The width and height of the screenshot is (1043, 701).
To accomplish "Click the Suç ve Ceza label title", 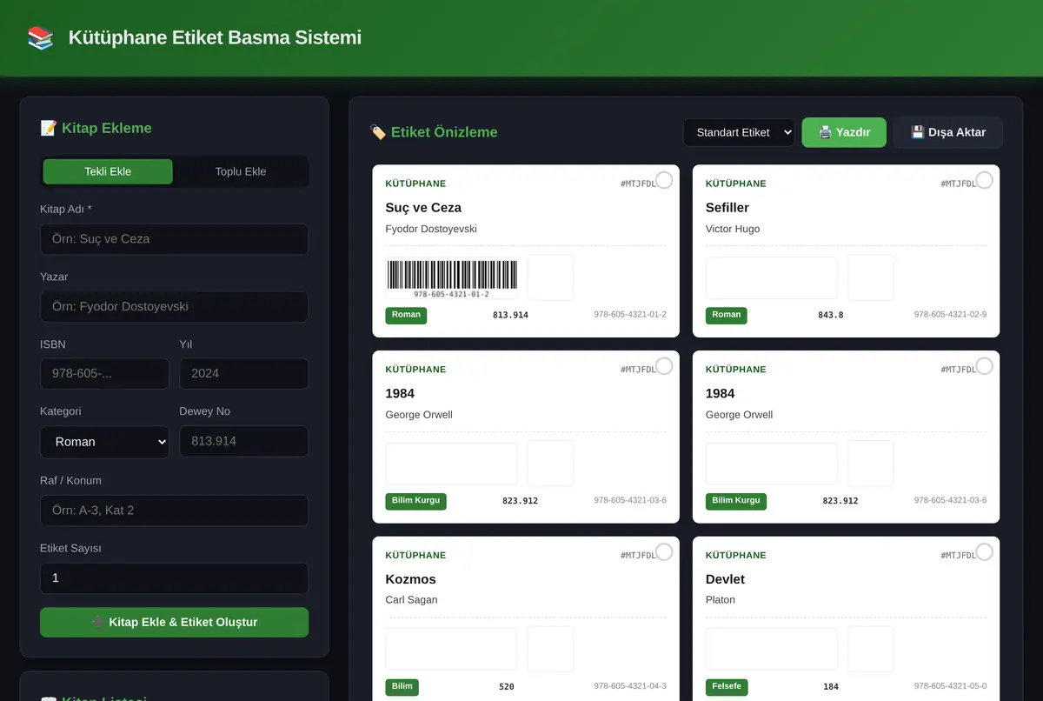I will [423, 208].
